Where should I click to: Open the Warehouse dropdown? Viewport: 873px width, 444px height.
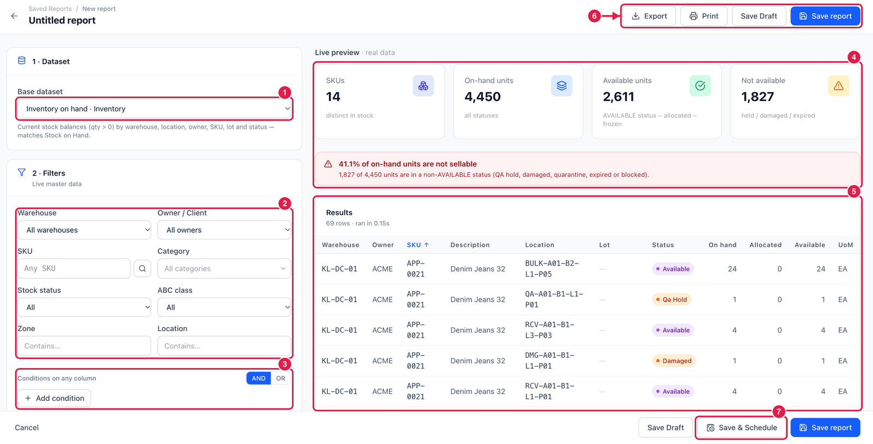84,230
